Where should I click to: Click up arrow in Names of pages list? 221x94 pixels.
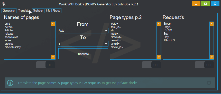click(53, 24)
